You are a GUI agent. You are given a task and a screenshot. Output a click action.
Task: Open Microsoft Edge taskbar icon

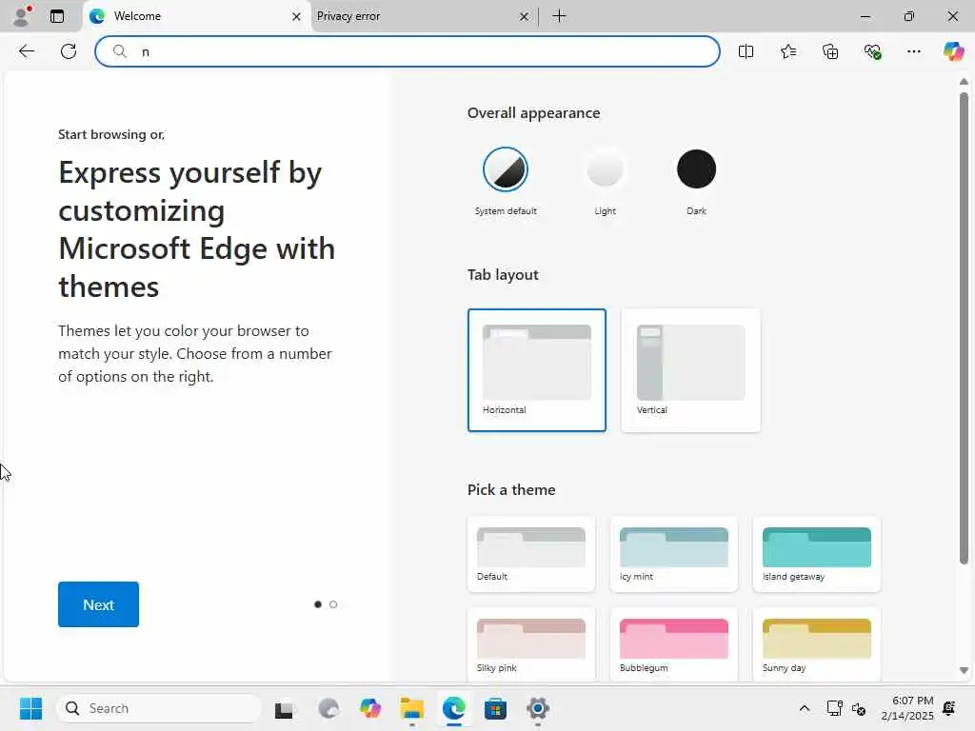point(454,708)
